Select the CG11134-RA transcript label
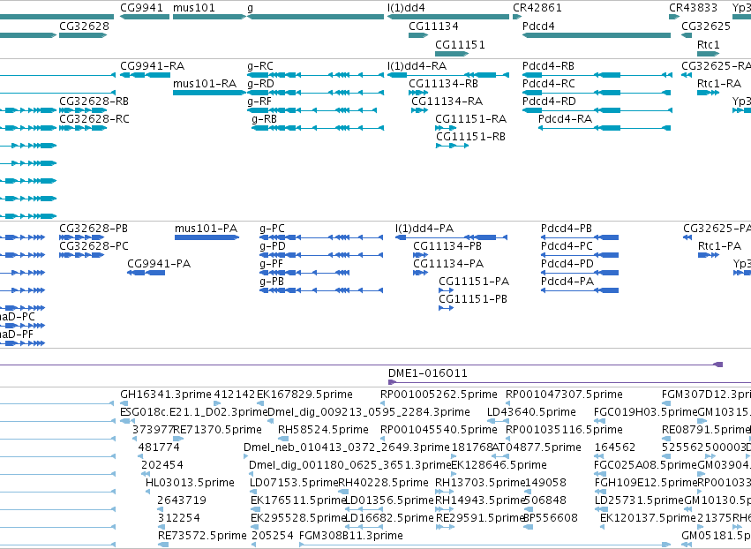This screenshot has height=549, width=751. click(x=447, y=102)
